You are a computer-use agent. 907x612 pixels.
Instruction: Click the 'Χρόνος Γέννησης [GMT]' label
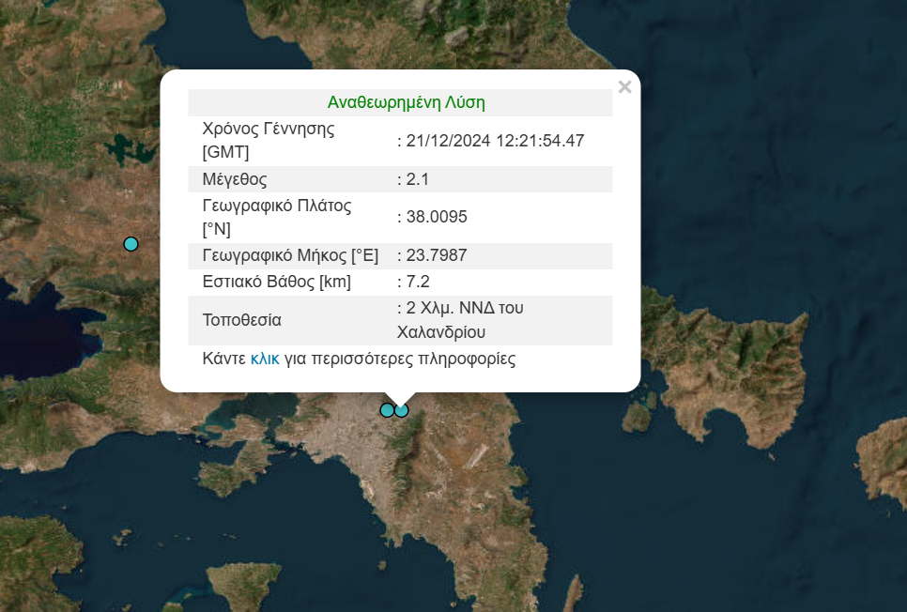point(268,141)
